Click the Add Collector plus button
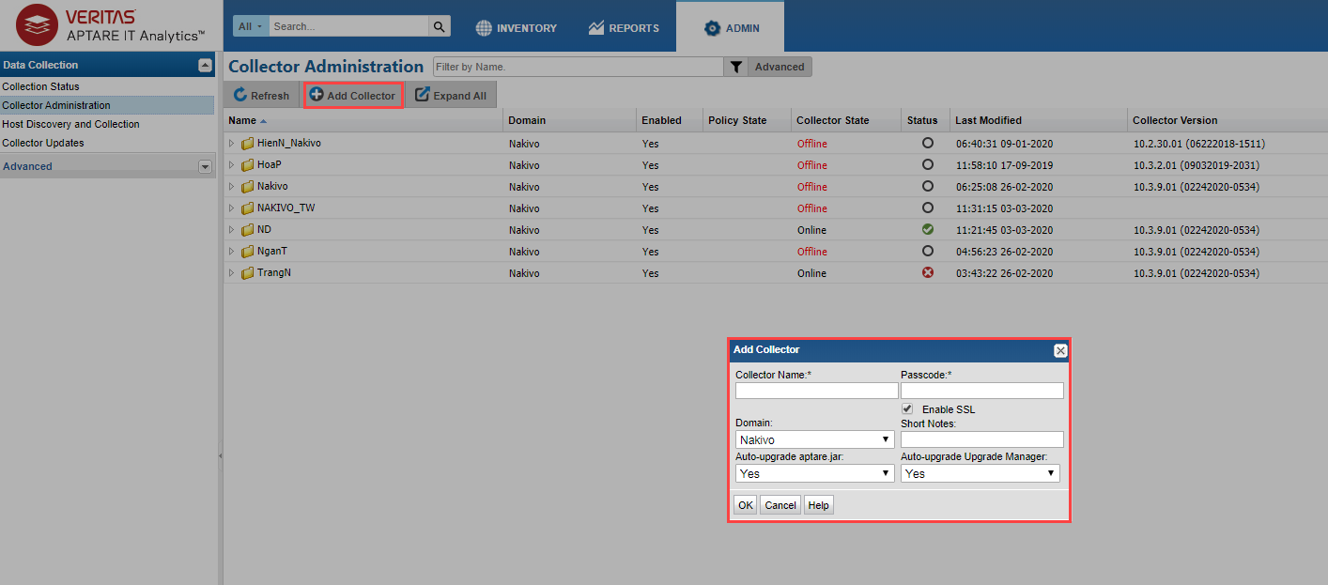The width and height of the screenshot is (1328, 585). [353, 96]
